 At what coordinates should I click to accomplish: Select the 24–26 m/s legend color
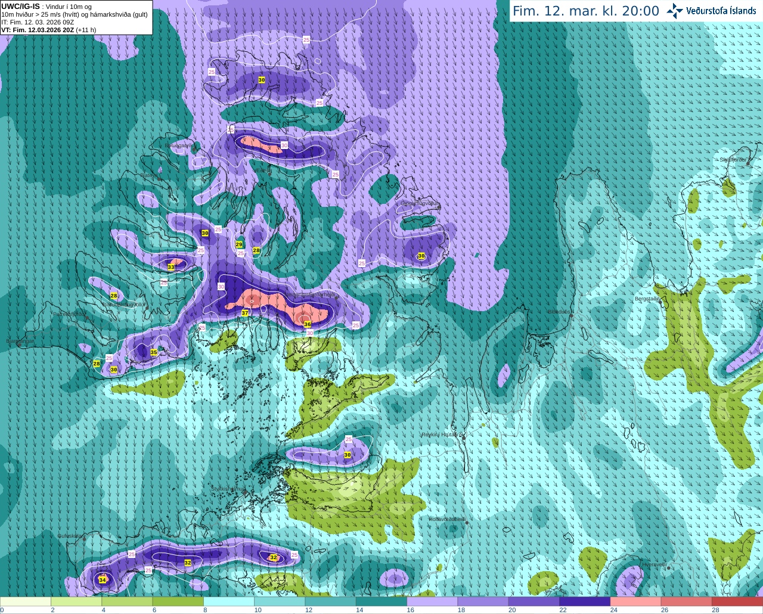click(x=636, y=601)
